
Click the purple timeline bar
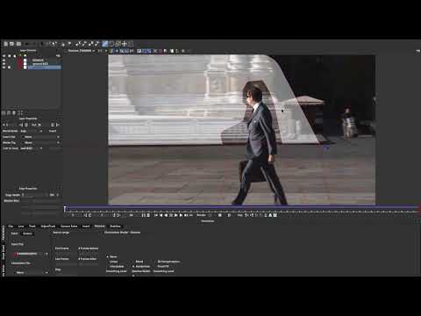pos(242,208)
